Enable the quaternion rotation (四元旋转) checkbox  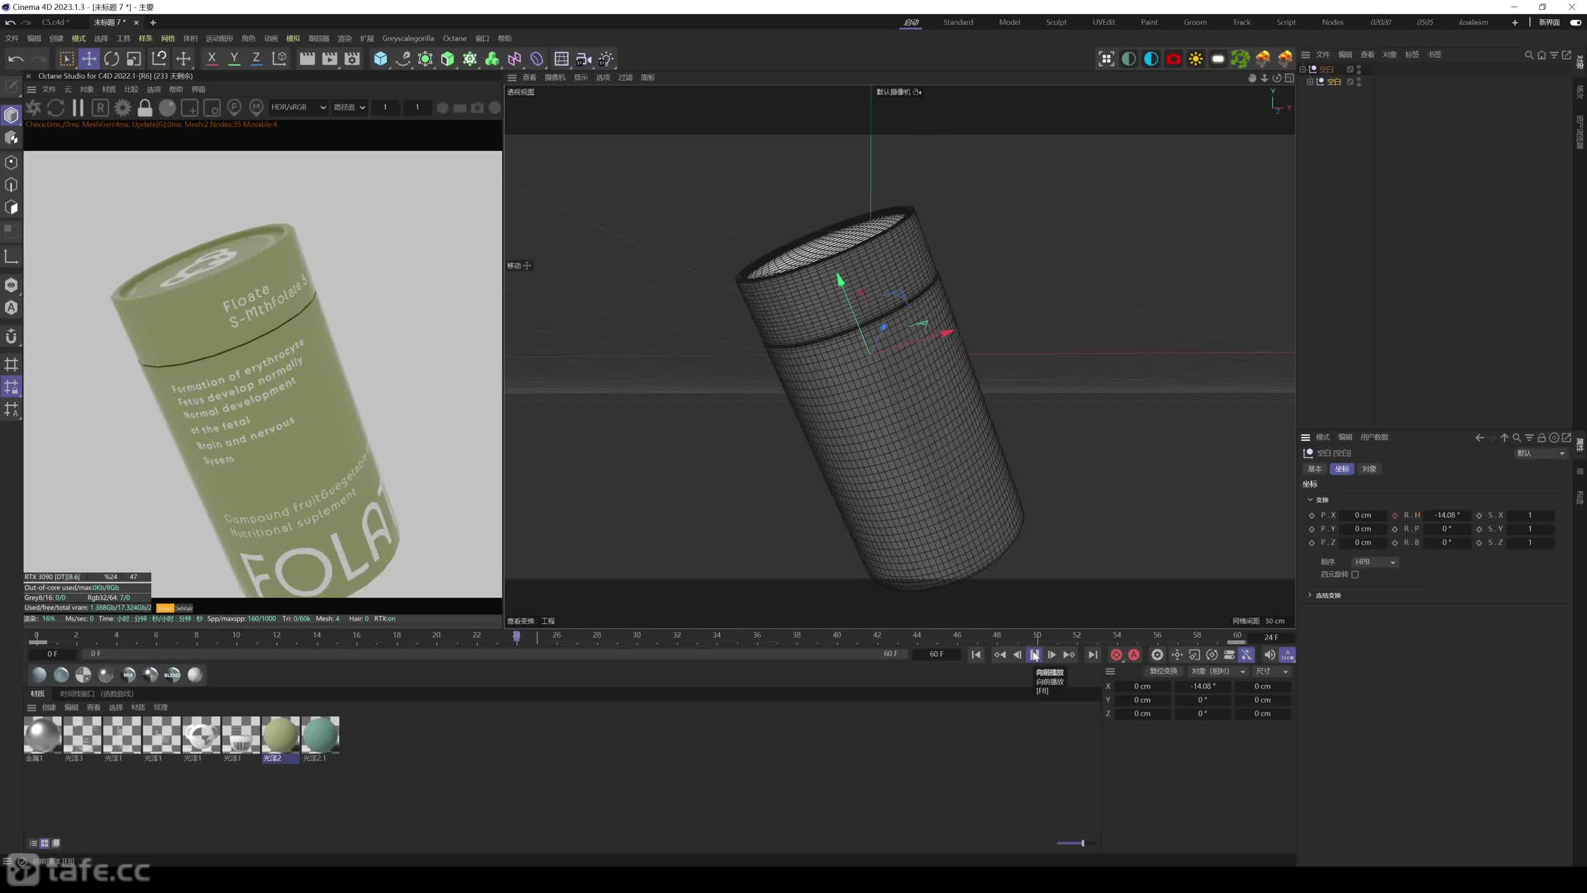point(1355,575)
